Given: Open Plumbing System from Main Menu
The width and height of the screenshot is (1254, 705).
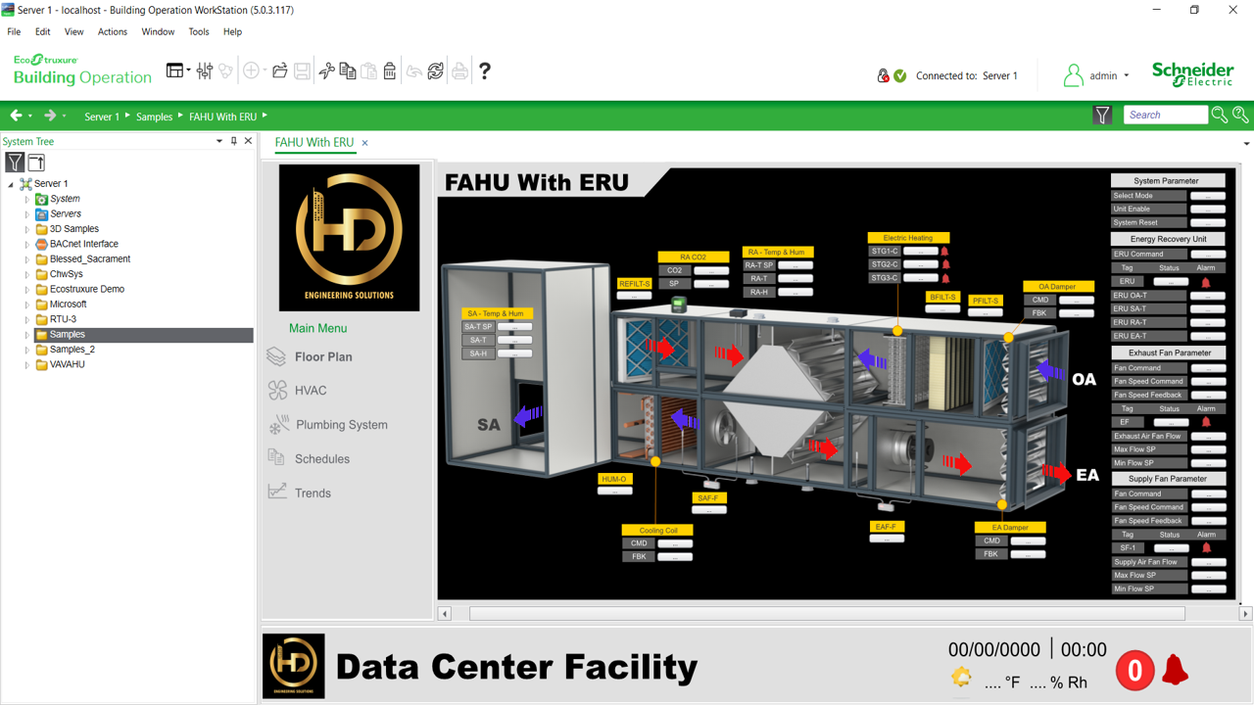Looking at the screenshot, I should [341, 425].
